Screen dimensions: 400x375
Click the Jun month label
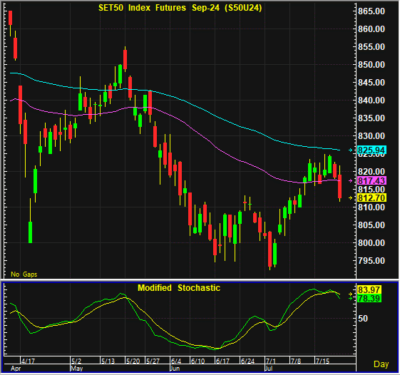click(175, 369)
